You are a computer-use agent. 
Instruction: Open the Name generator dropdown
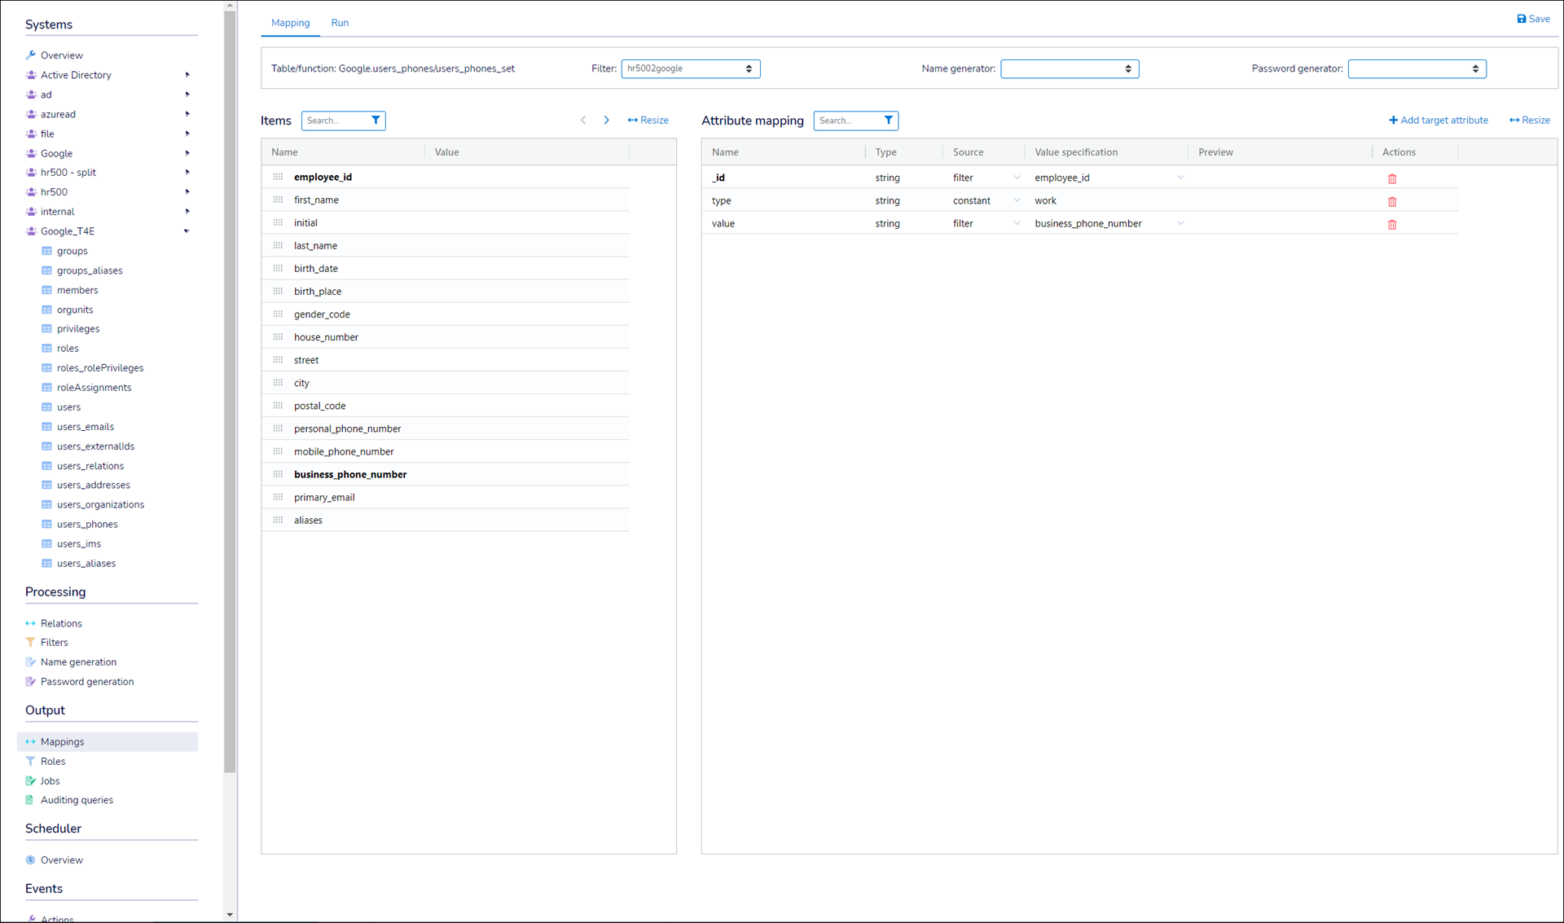[x=1069, y=69]
